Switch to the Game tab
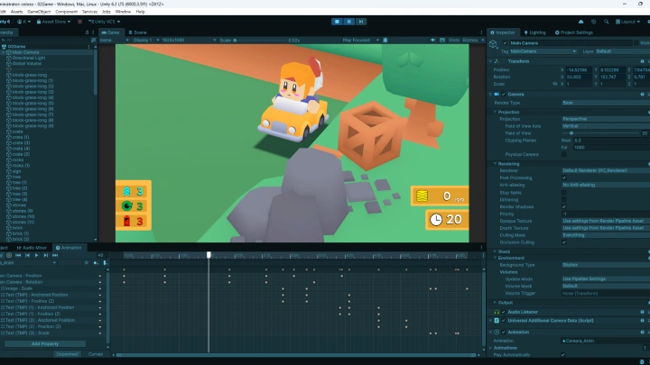The image size is (650, 365). tap(110, 32)
